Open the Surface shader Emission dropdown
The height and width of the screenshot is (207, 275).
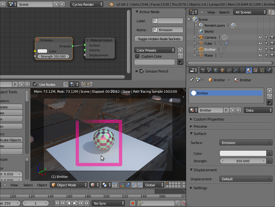(x=246, y=143)
